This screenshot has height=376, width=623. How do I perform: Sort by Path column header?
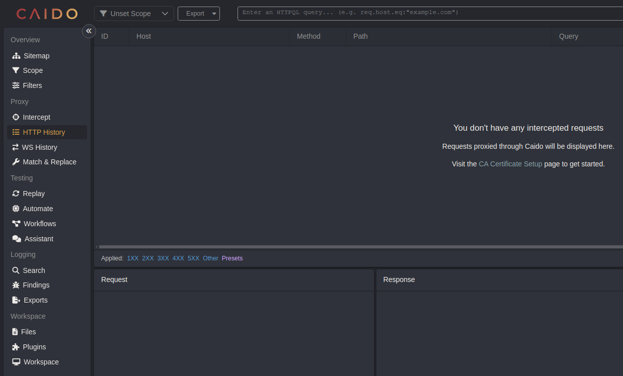(x=449, y=36)
